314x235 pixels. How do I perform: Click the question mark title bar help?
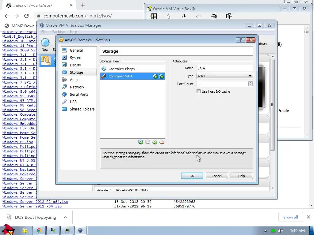(x=240, y=40)
